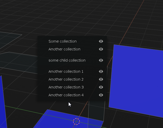
Task: Choose the Another collection 2 entry
Action: tap(66, 79)
